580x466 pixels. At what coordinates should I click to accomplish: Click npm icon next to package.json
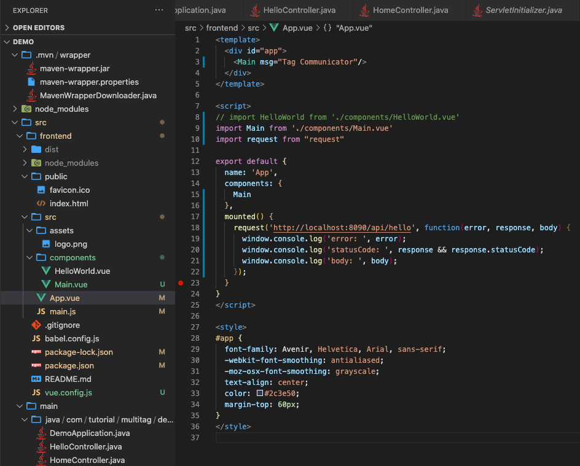click(x=36, y=365)
